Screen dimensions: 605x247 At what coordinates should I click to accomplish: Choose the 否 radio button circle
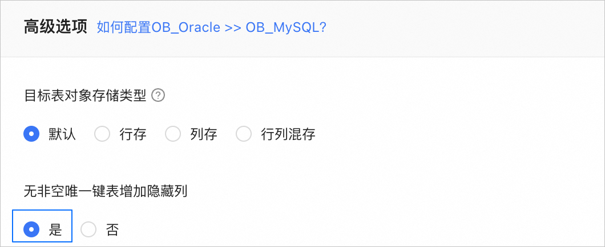(88, 229)
